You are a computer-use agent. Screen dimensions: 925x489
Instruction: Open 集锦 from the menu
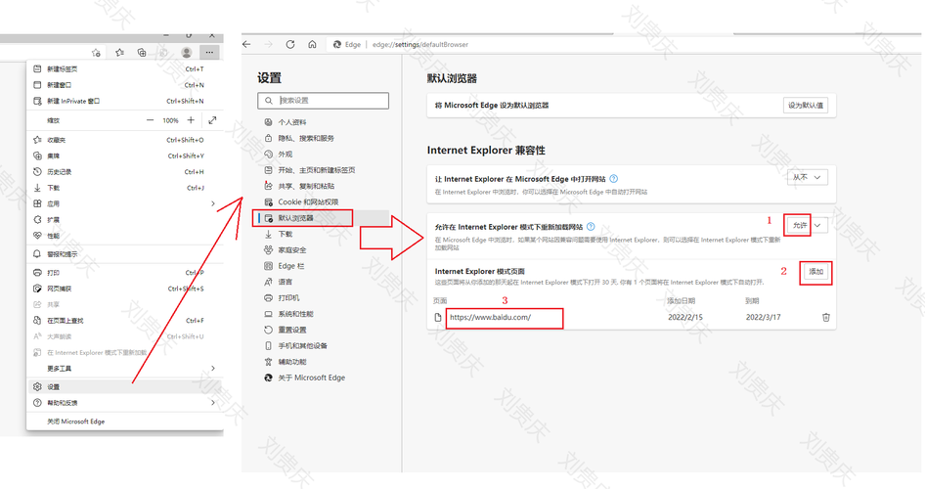(124, 156)
